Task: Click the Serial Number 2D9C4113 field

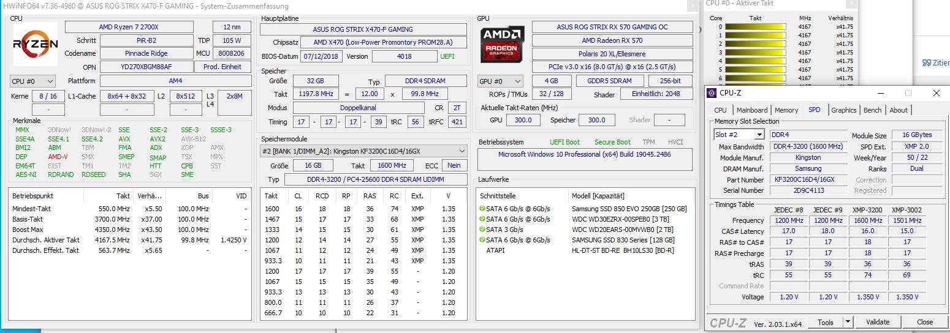Action: click(808, 190)
